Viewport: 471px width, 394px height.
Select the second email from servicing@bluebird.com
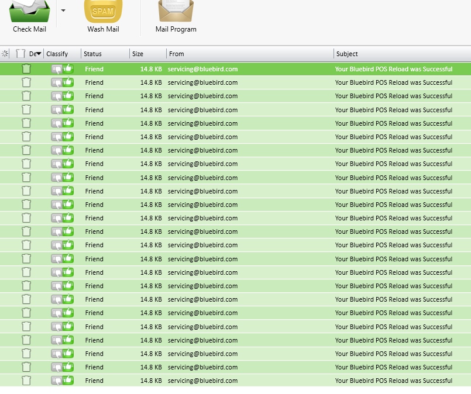tap(202, 82)
